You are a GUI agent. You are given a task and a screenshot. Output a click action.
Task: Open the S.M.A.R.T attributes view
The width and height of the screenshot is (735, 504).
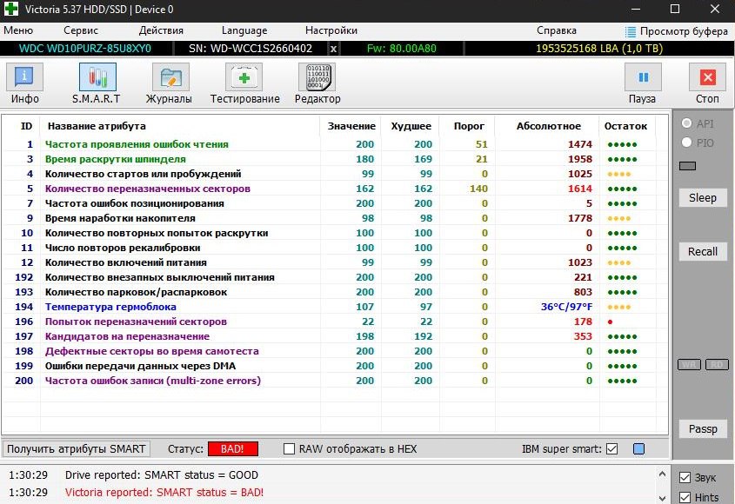pyautogui.click(x=97, y=83)
